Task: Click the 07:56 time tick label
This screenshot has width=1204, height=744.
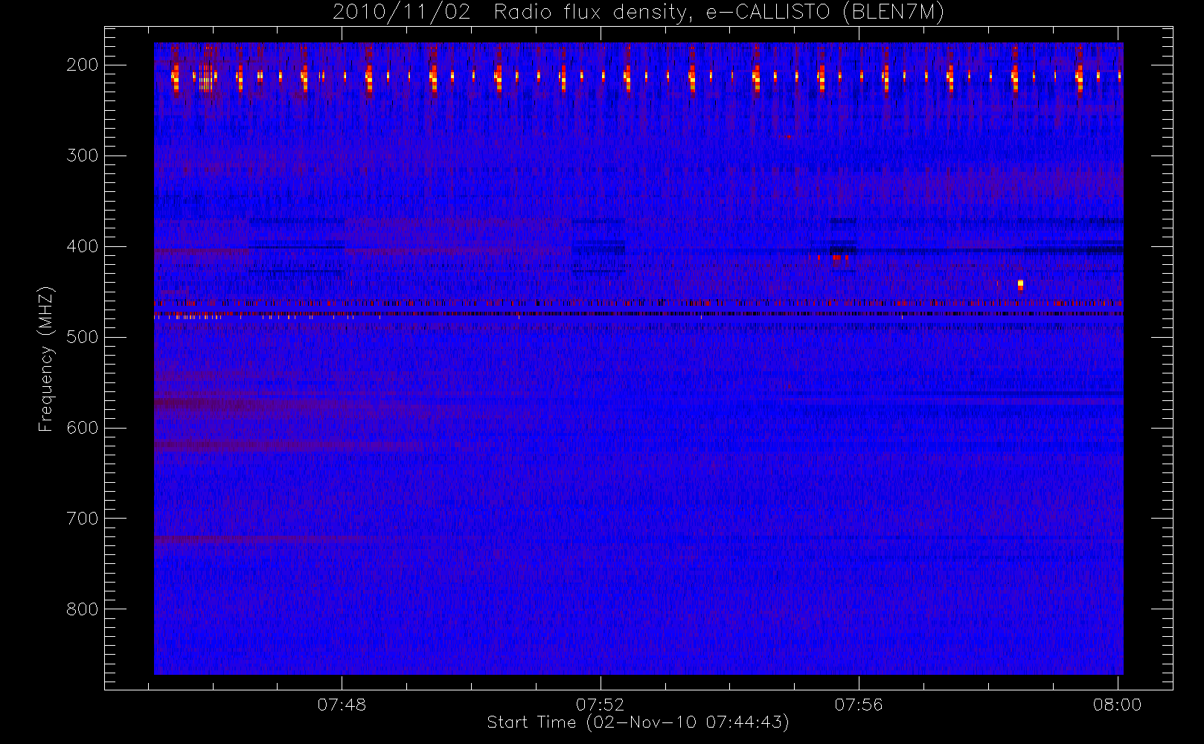Action: click(859, 705)
